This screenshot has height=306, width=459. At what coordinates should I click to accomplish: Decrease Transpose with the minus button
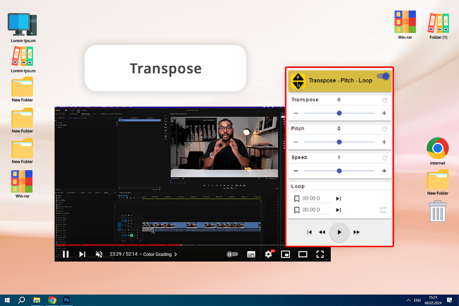(x=295, y=113)
